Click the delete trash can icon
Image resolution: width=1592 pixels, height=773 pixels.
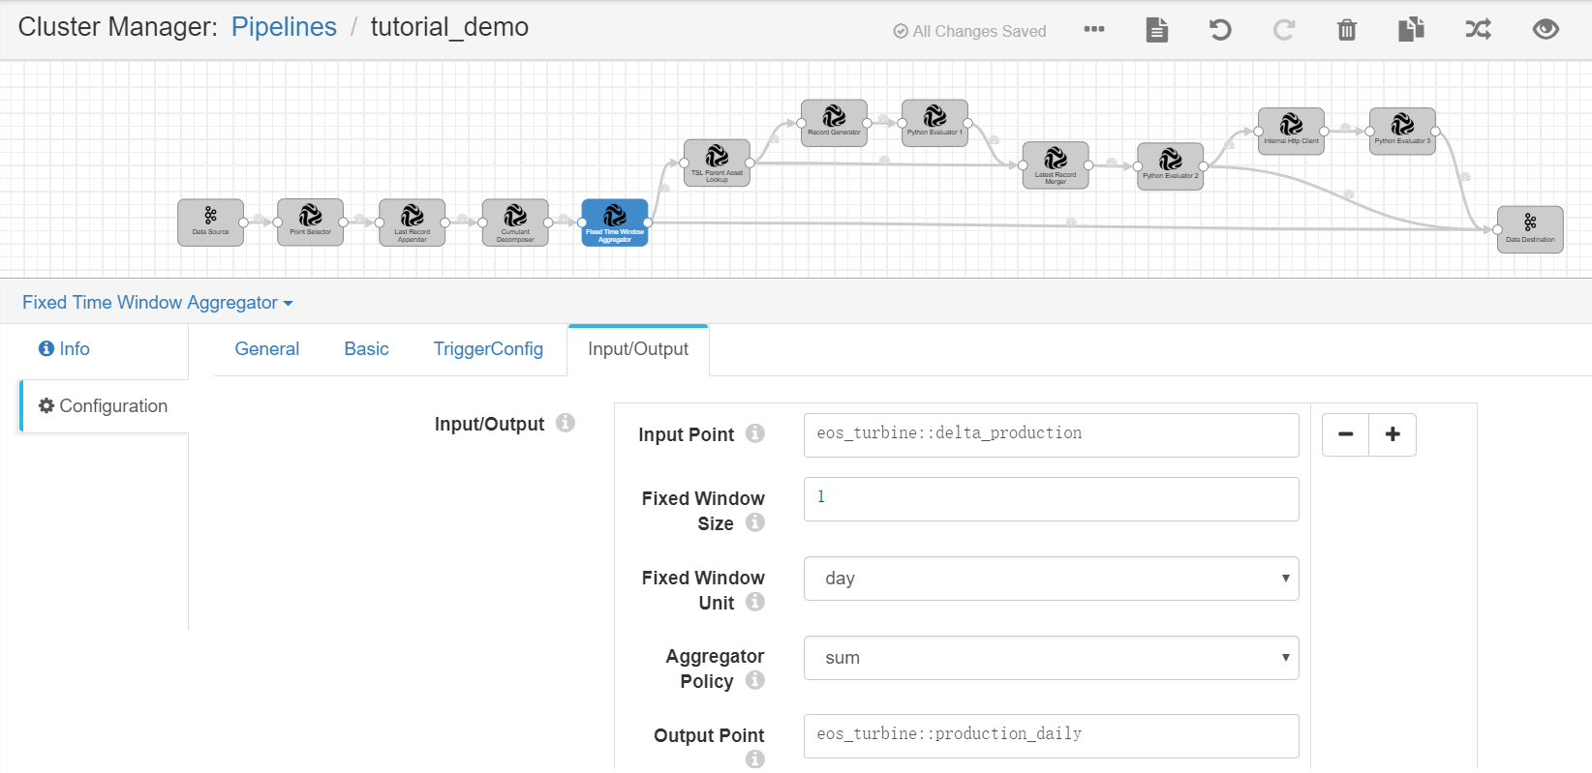tap(1346, 30)
